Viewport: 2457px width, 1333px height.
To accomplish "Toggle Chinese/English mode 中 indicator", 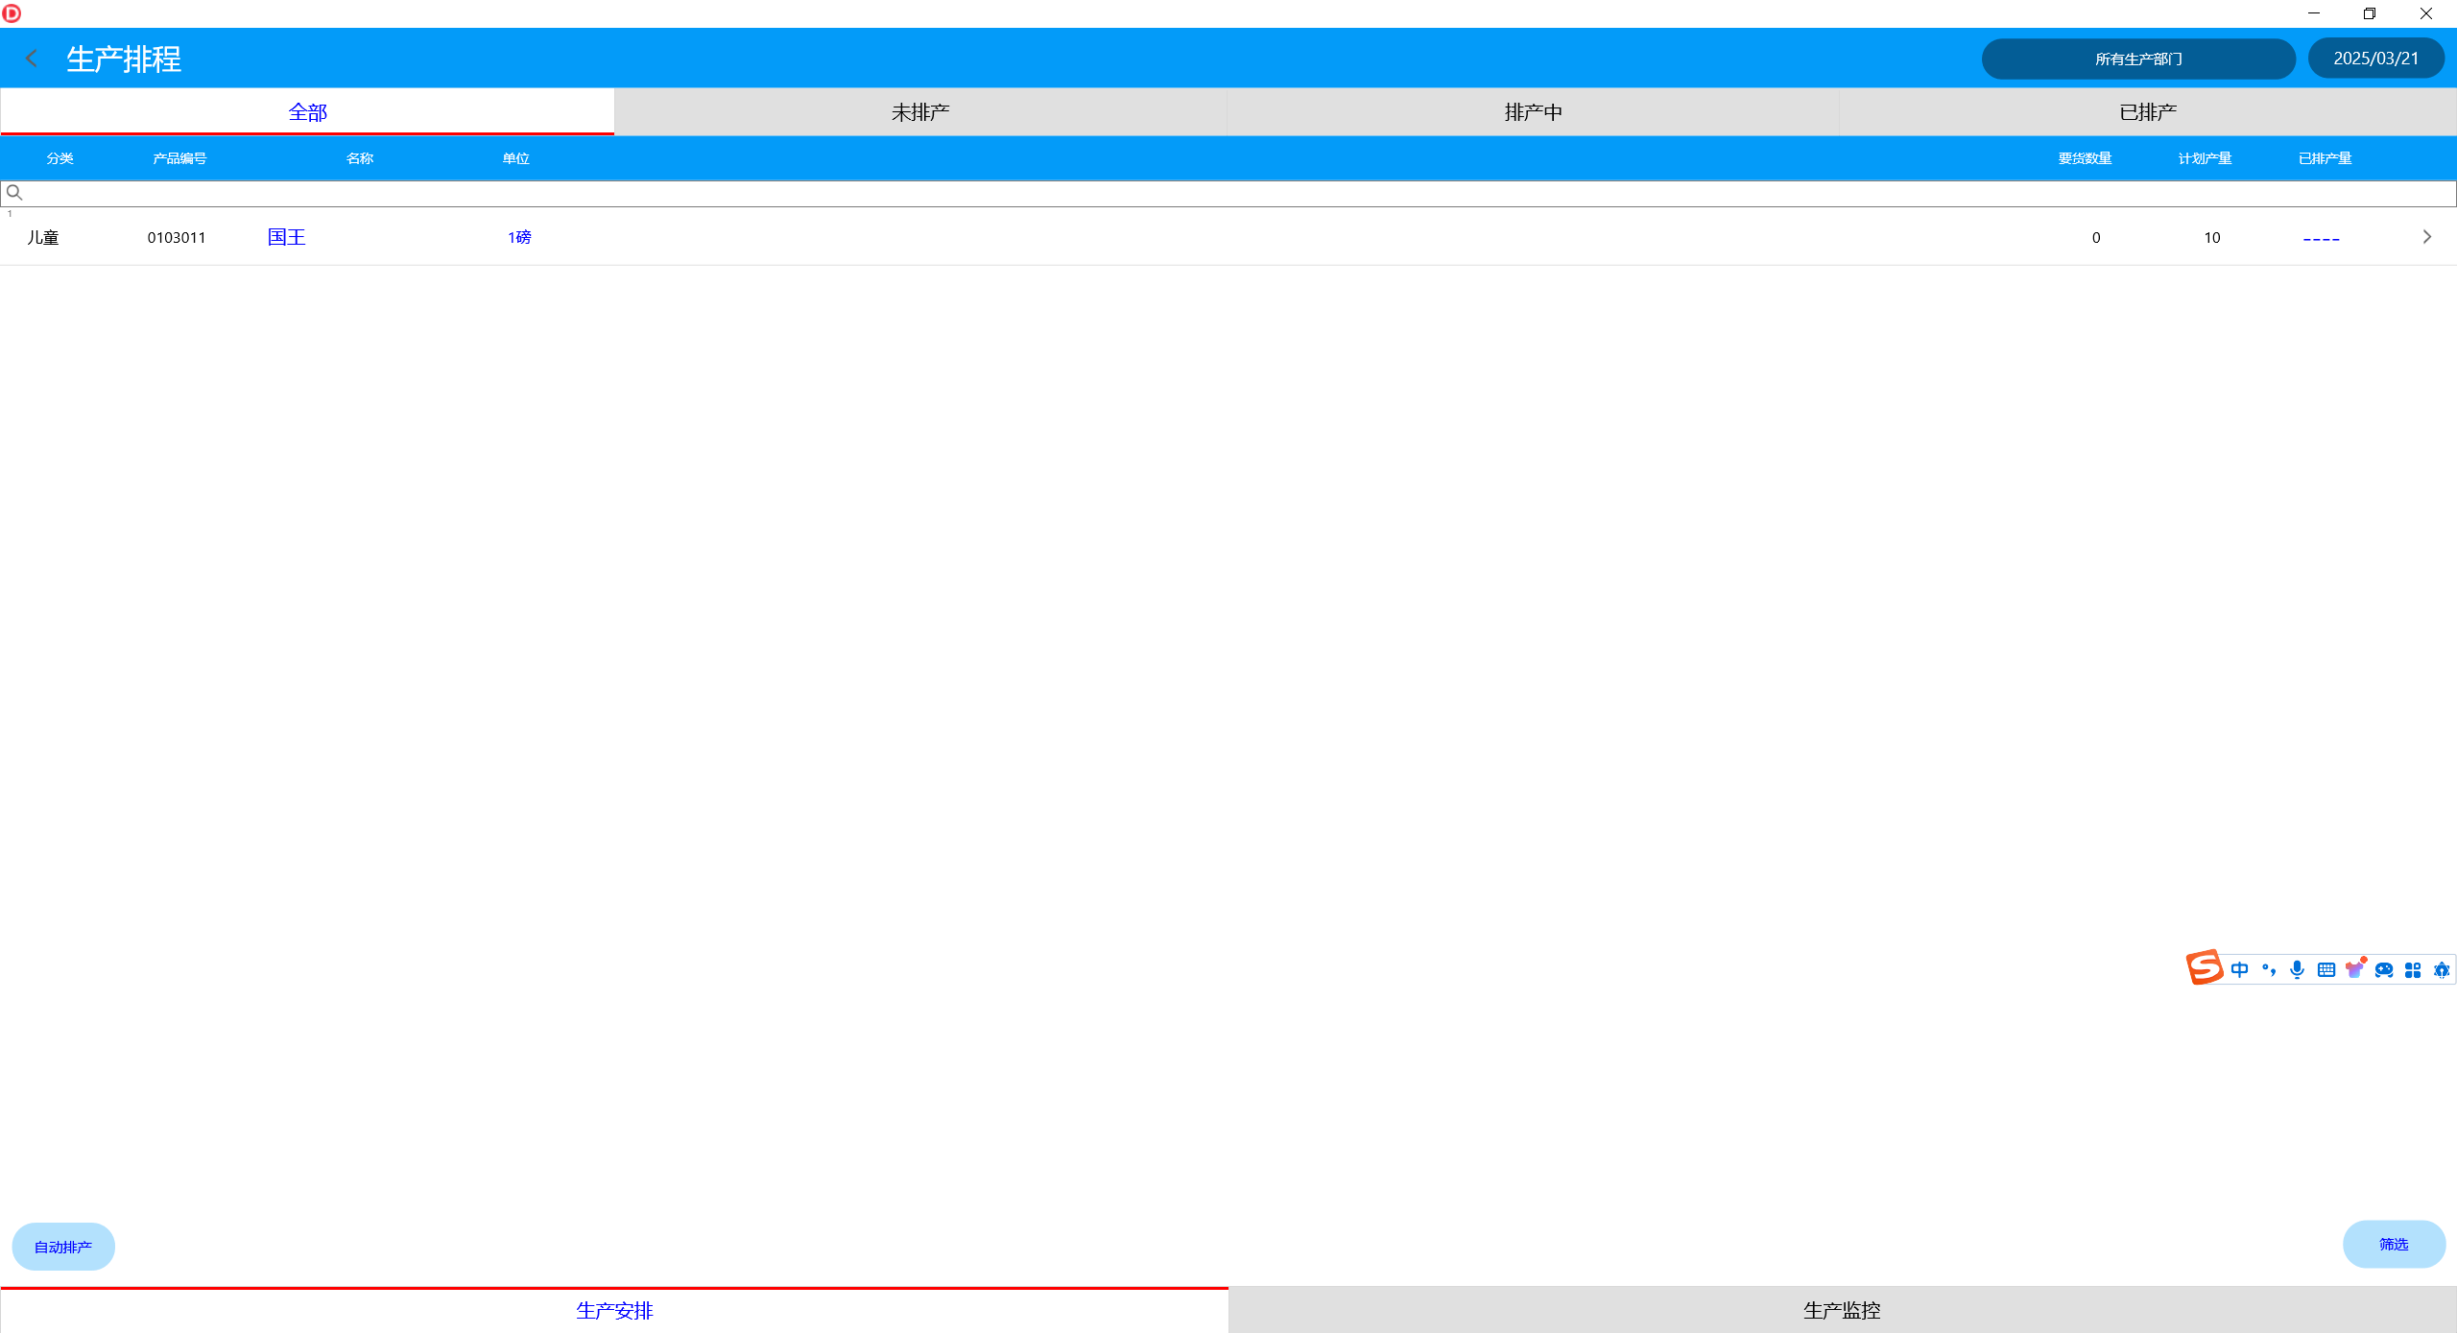I will click(x=2239, y=970).
